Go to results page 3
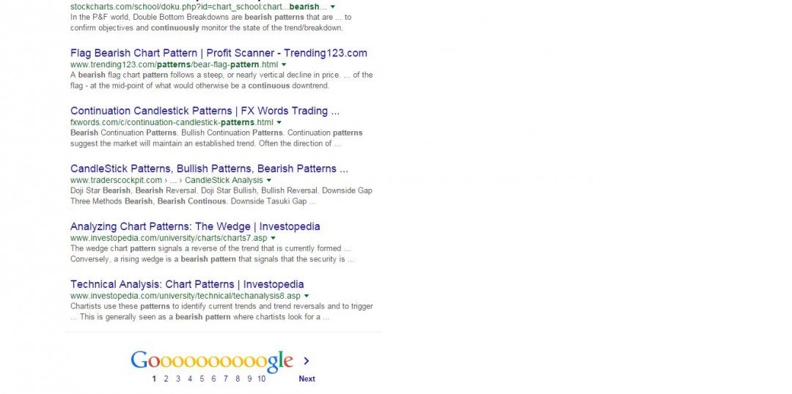 pyautogui.click(x=177, y=379)
